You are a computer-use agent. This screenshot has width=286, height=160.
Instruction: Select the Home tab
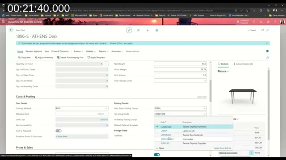click(x=20, y=52)
